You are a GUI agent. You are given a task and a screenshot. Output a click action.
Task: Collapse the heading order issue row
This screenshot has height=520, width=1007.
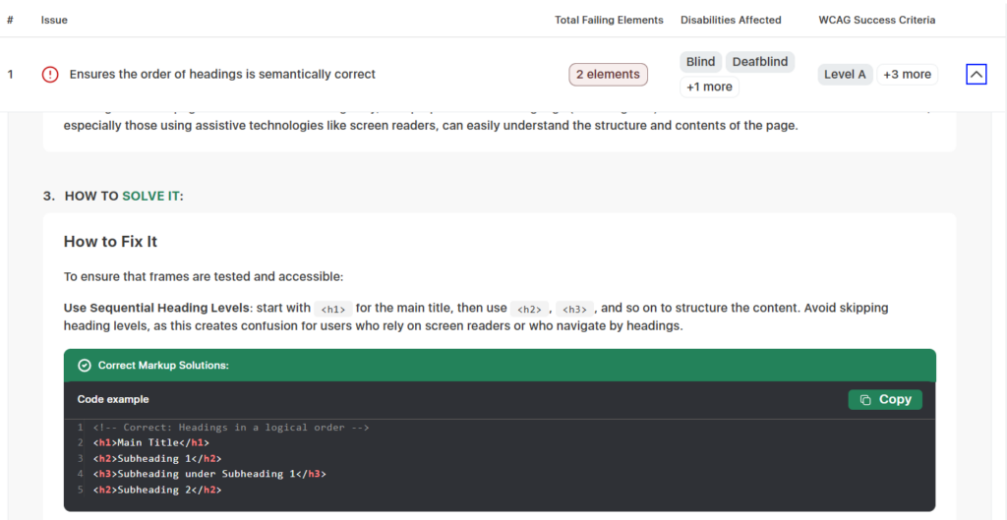[x=976, y=75]
